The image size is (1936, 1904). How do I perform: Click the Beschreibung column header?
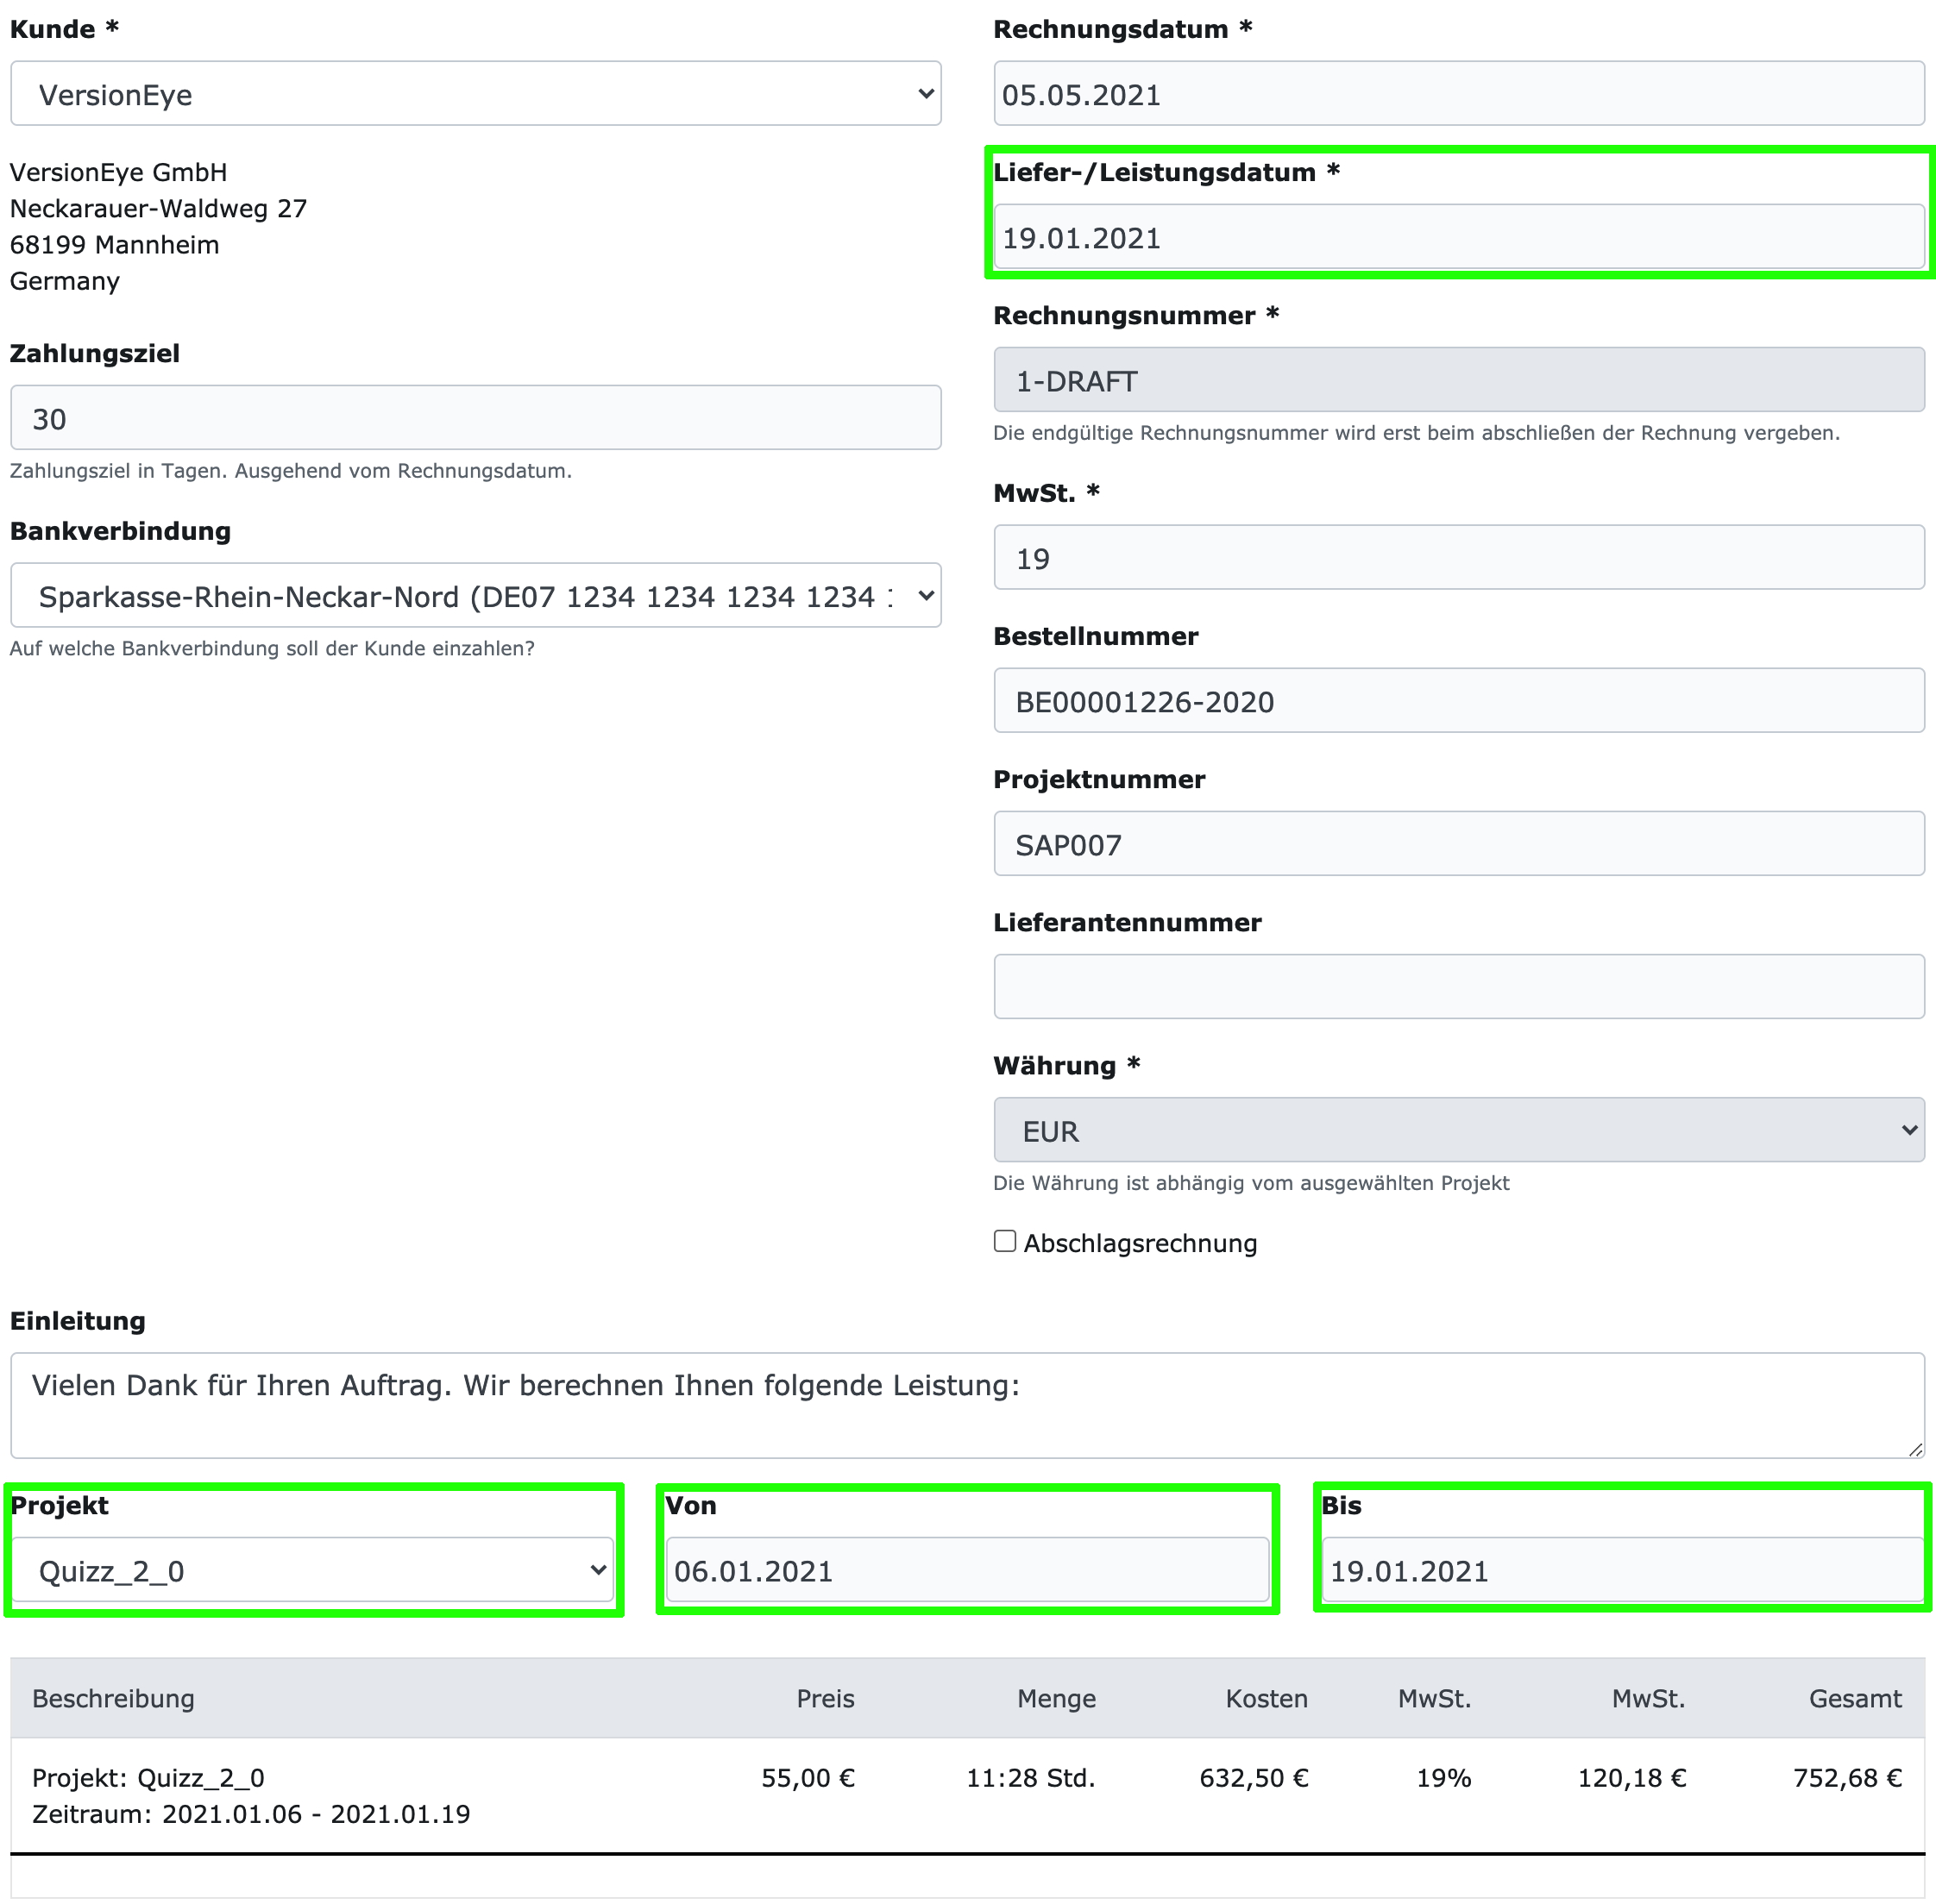(113, 1699)
